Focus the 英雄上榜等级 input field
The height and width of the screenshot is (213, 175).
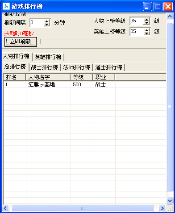137,32
